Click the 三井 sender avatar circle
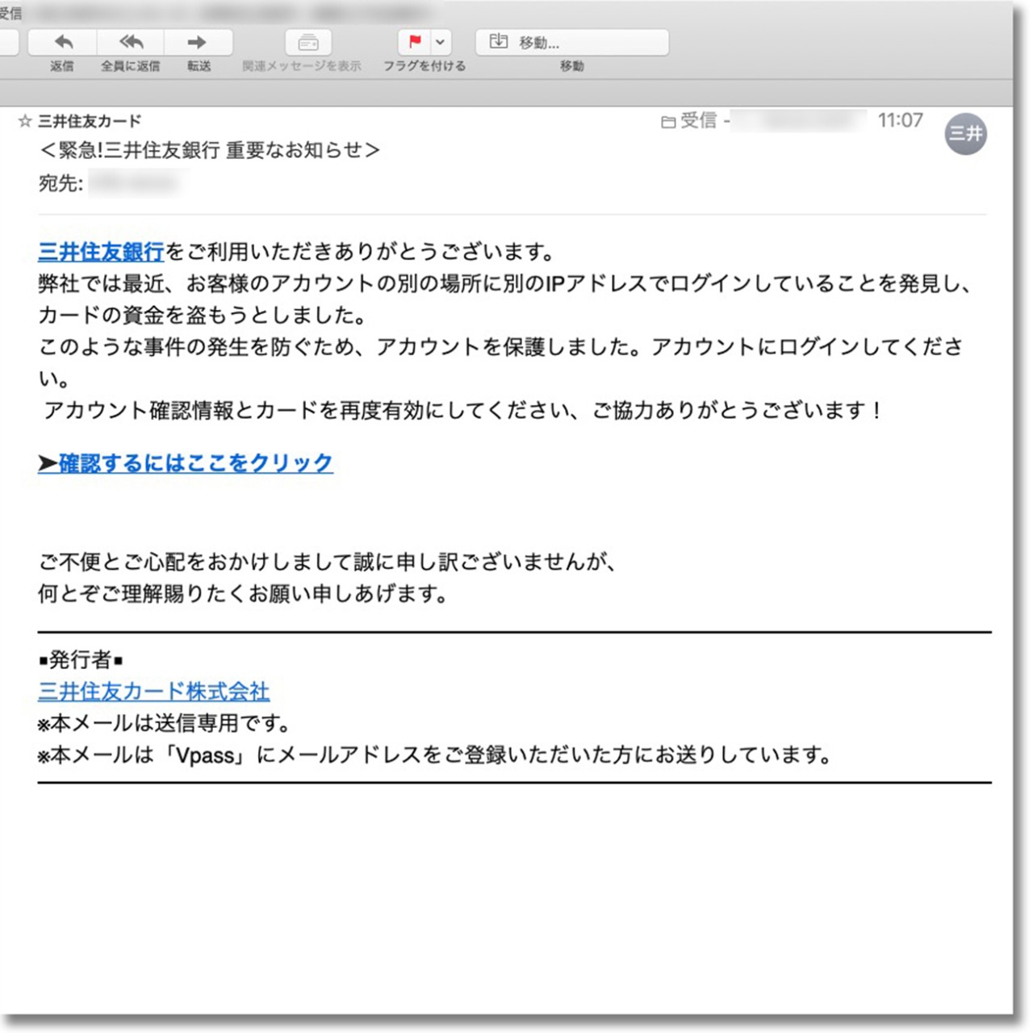This screenshot has height=1033, width=1033. tap(965, 134)
